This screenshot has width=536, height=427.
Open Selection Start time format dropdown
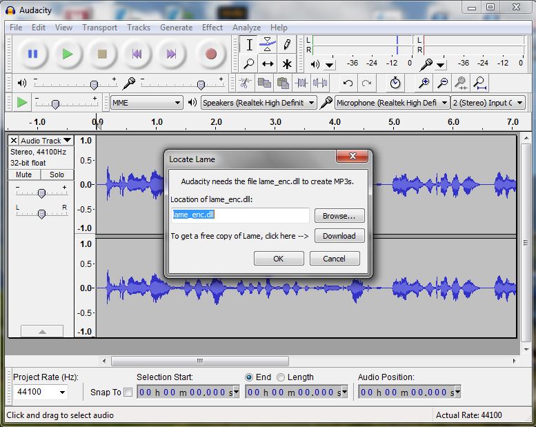pos(236,392)
